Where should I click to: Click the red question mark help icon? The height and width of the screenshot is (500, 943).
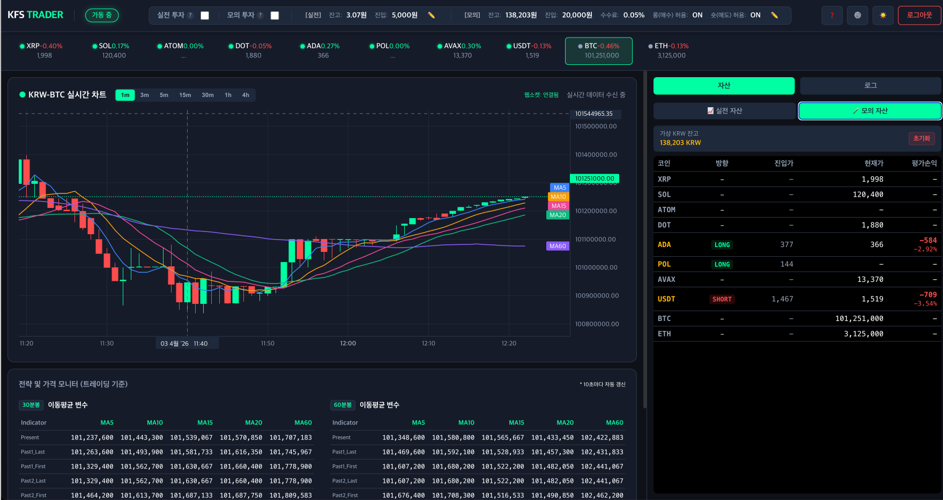[x=831, y=16]
